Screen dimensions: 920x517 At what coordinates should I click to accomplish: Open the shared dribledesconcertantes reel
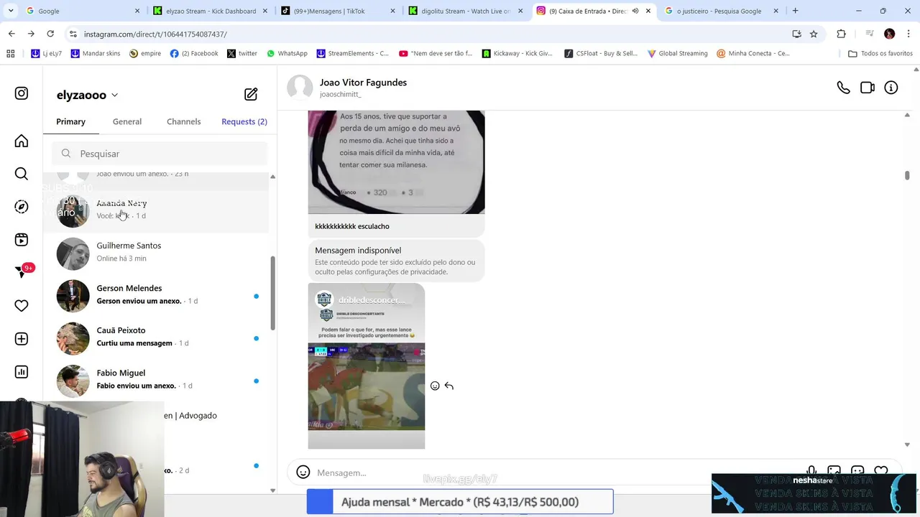(x=367, y=366)
